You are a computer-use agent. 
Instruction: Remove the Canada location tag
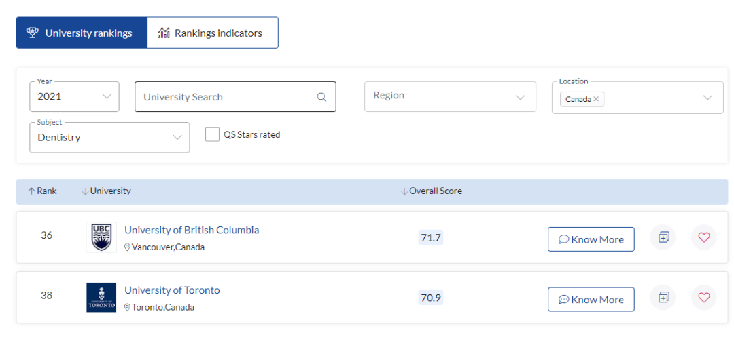(x=596, y=99)
